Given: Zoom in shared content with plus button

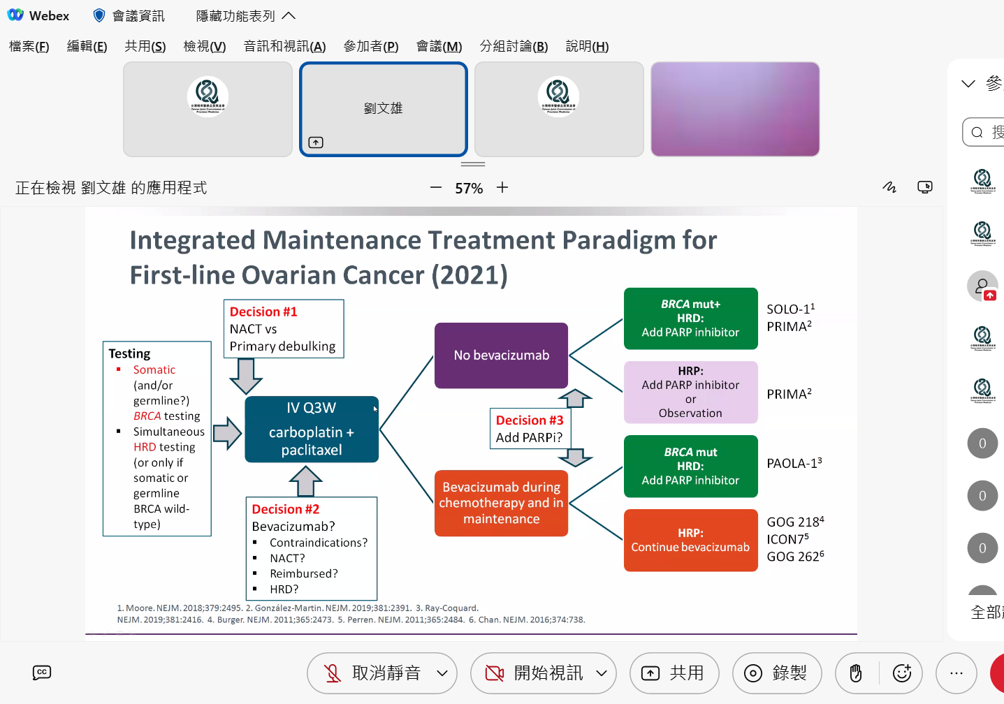Looking at the screenshot, I should click(x=502, y=187).
